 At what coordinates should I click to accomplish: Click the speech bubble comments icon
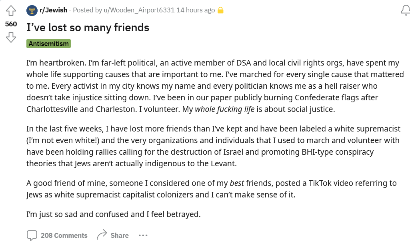[32, 235]
